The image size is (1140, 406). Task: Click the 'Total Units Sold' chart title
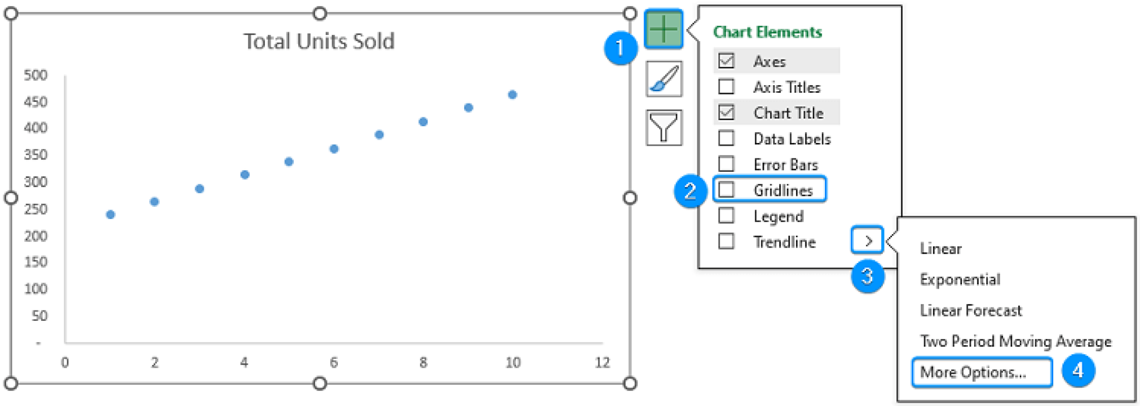320,41
